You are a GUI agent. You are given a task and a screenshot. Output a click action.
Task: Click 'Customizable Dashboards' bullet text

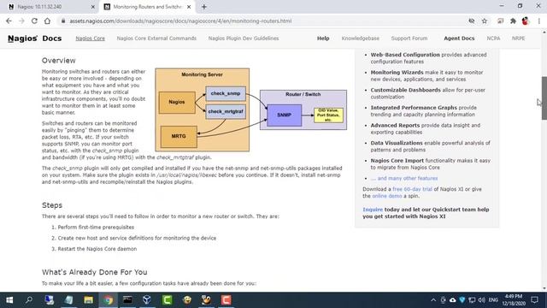click(405, 90)
